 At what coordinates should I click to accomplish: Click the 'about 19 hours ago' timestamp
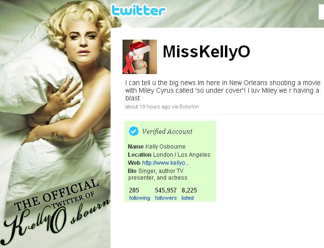(147, 107)
